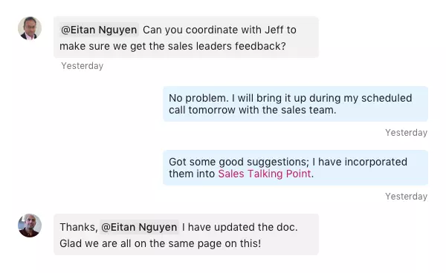
Task: Click the phrase I have incorporated in the blue bubble
Action: (x=360, y=162)
